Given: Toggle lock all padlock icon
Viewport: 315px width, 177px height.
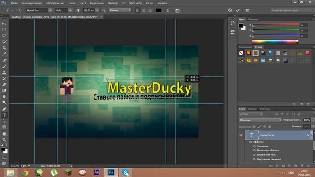Looking at the screenshot, I should [270, 127].
